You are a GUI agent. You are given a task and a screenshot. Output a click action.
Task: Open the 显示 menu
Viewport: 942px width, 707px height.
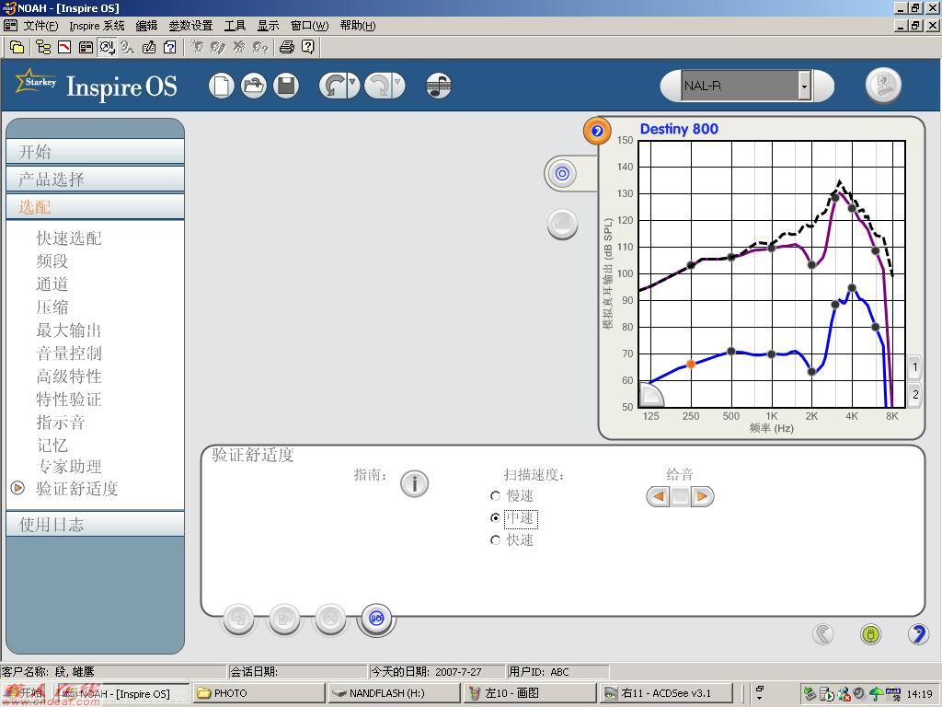268,26
